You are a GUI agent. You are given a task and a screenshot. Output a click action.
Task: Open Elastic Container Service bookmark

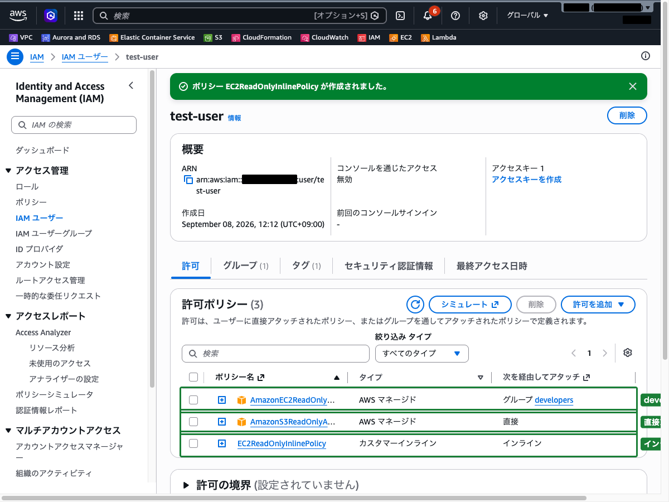[152, 37]
